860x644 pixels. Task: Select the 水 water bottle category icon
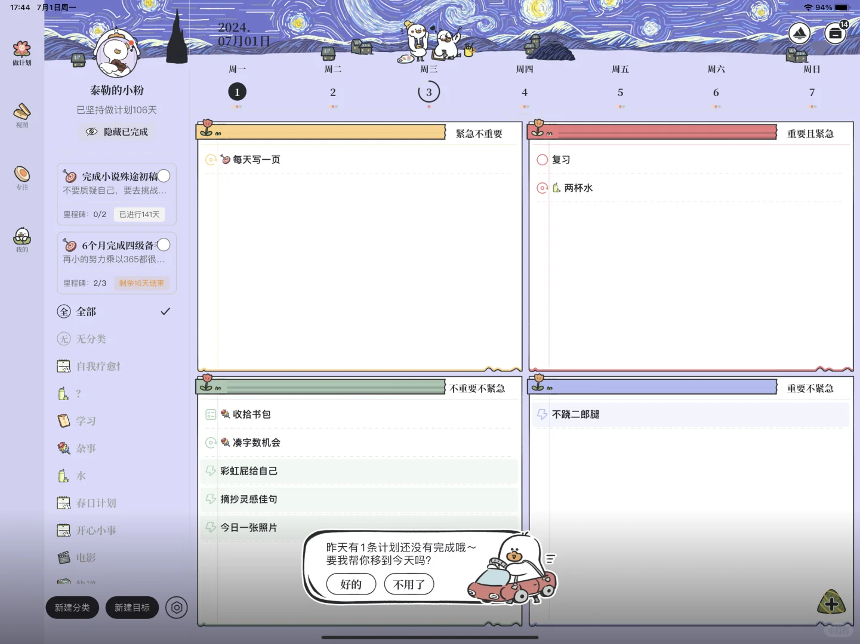coord(63,475)
